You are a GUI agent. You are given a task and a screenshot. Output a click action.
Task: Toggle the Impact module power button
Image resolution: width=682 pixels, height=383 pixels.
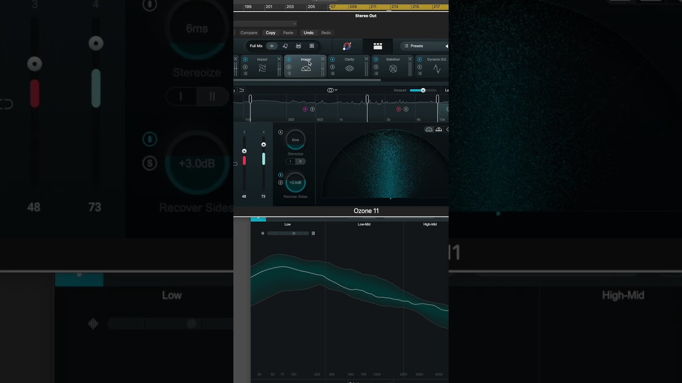[x=245, y=60]
